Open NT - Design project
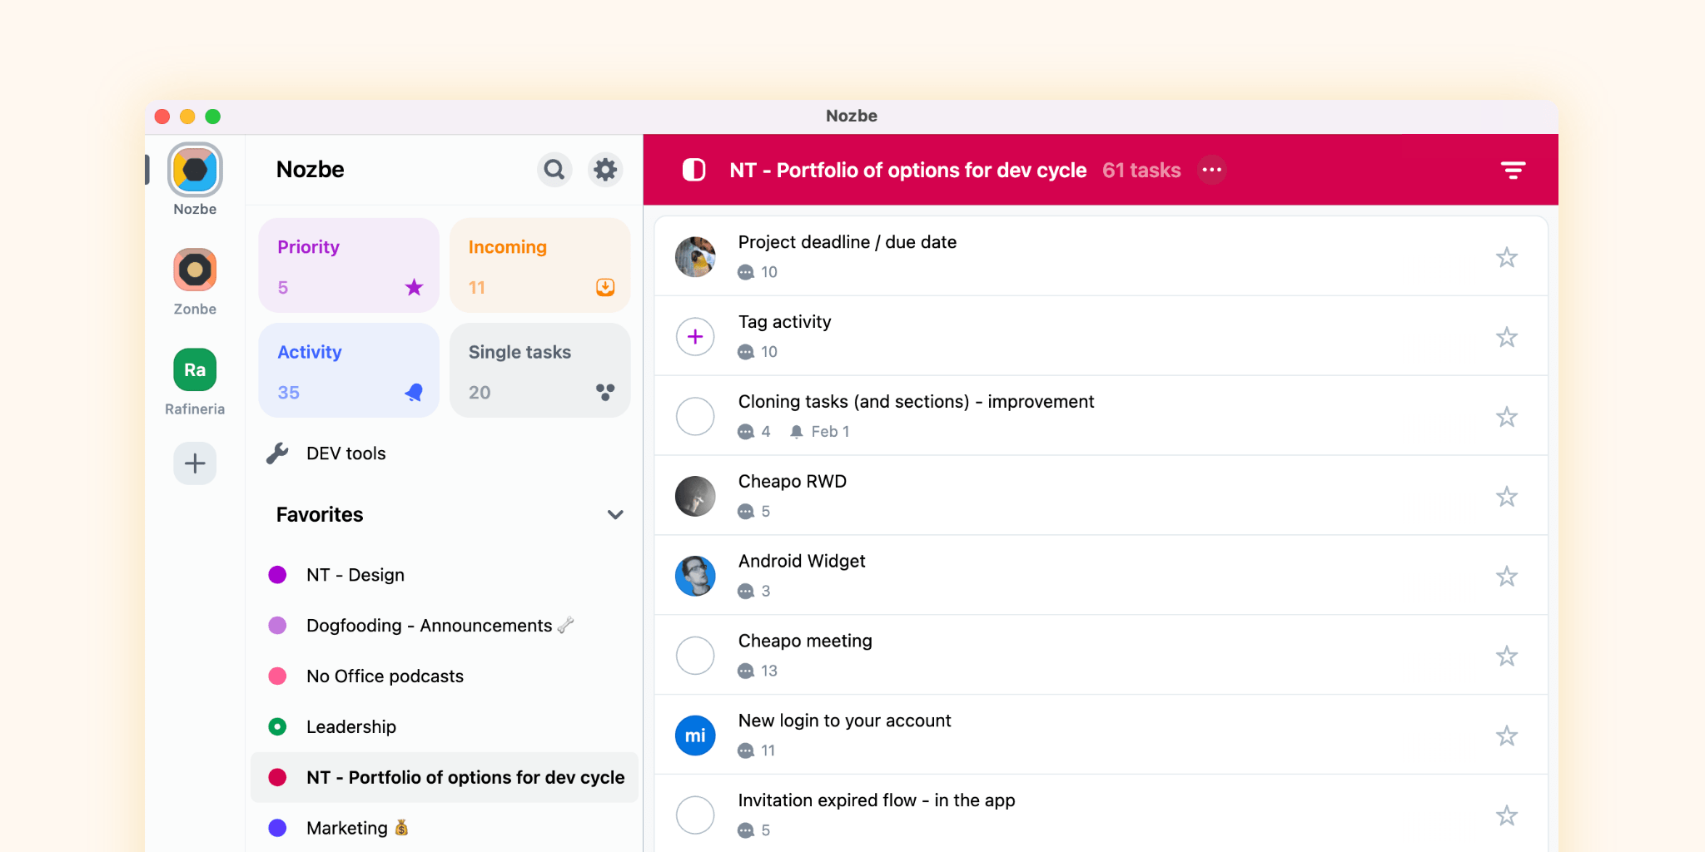The width and height of the screenshot is (1705, 852). coord(445,575)
